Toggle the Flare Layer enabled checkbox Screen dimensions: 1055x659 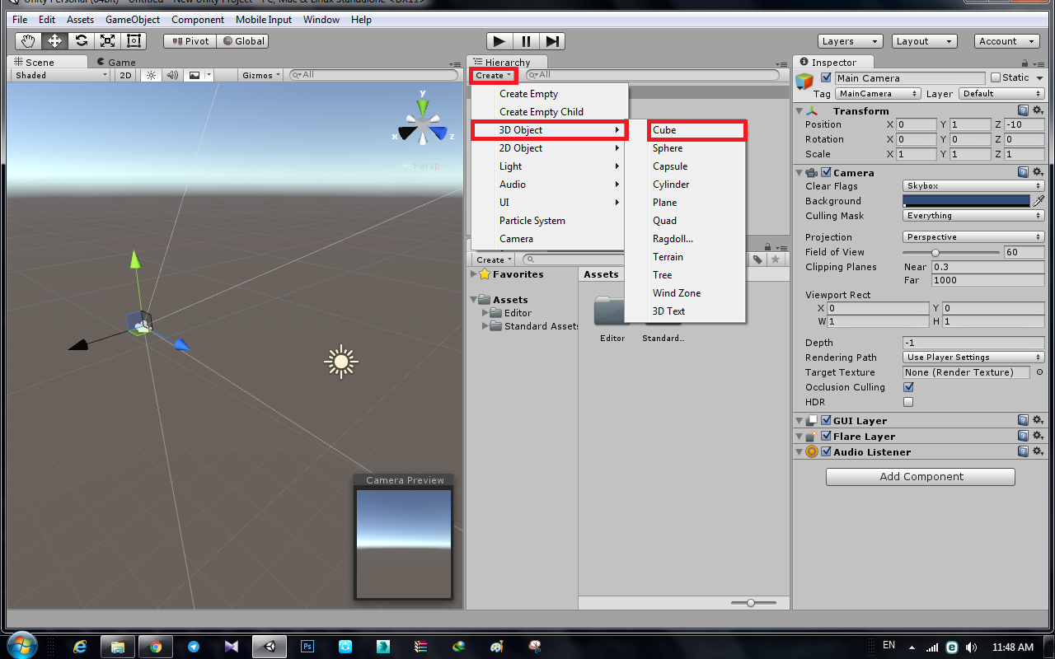pyautogui.click(x=826, y=437)
